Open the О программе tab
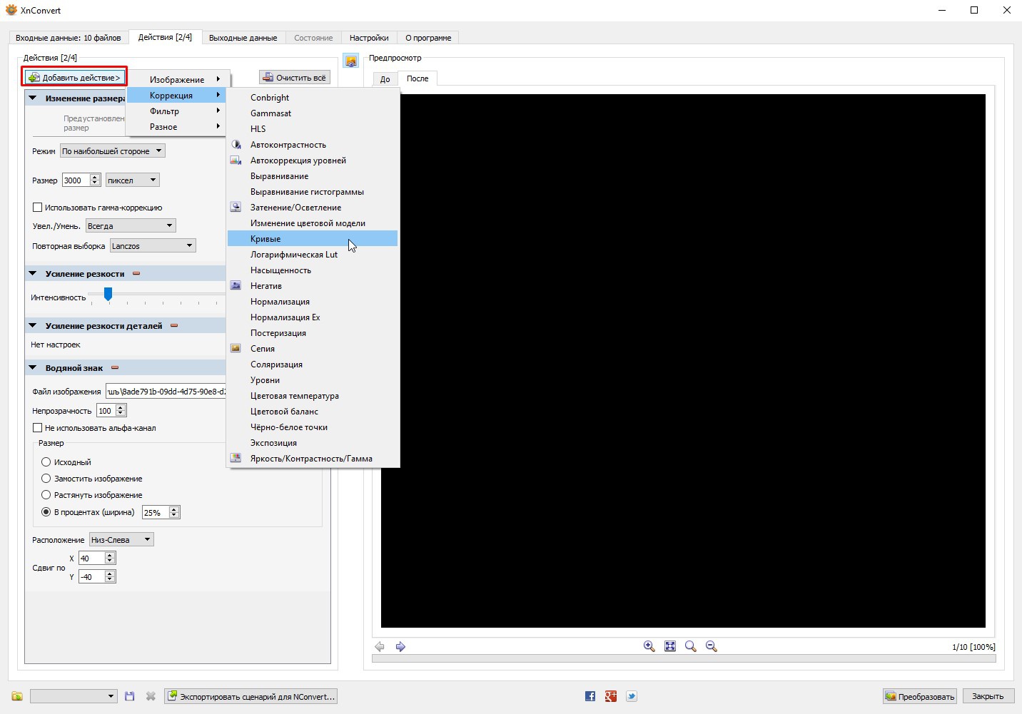The height and width of the screenshot is (714, 1022). (428, 38)
